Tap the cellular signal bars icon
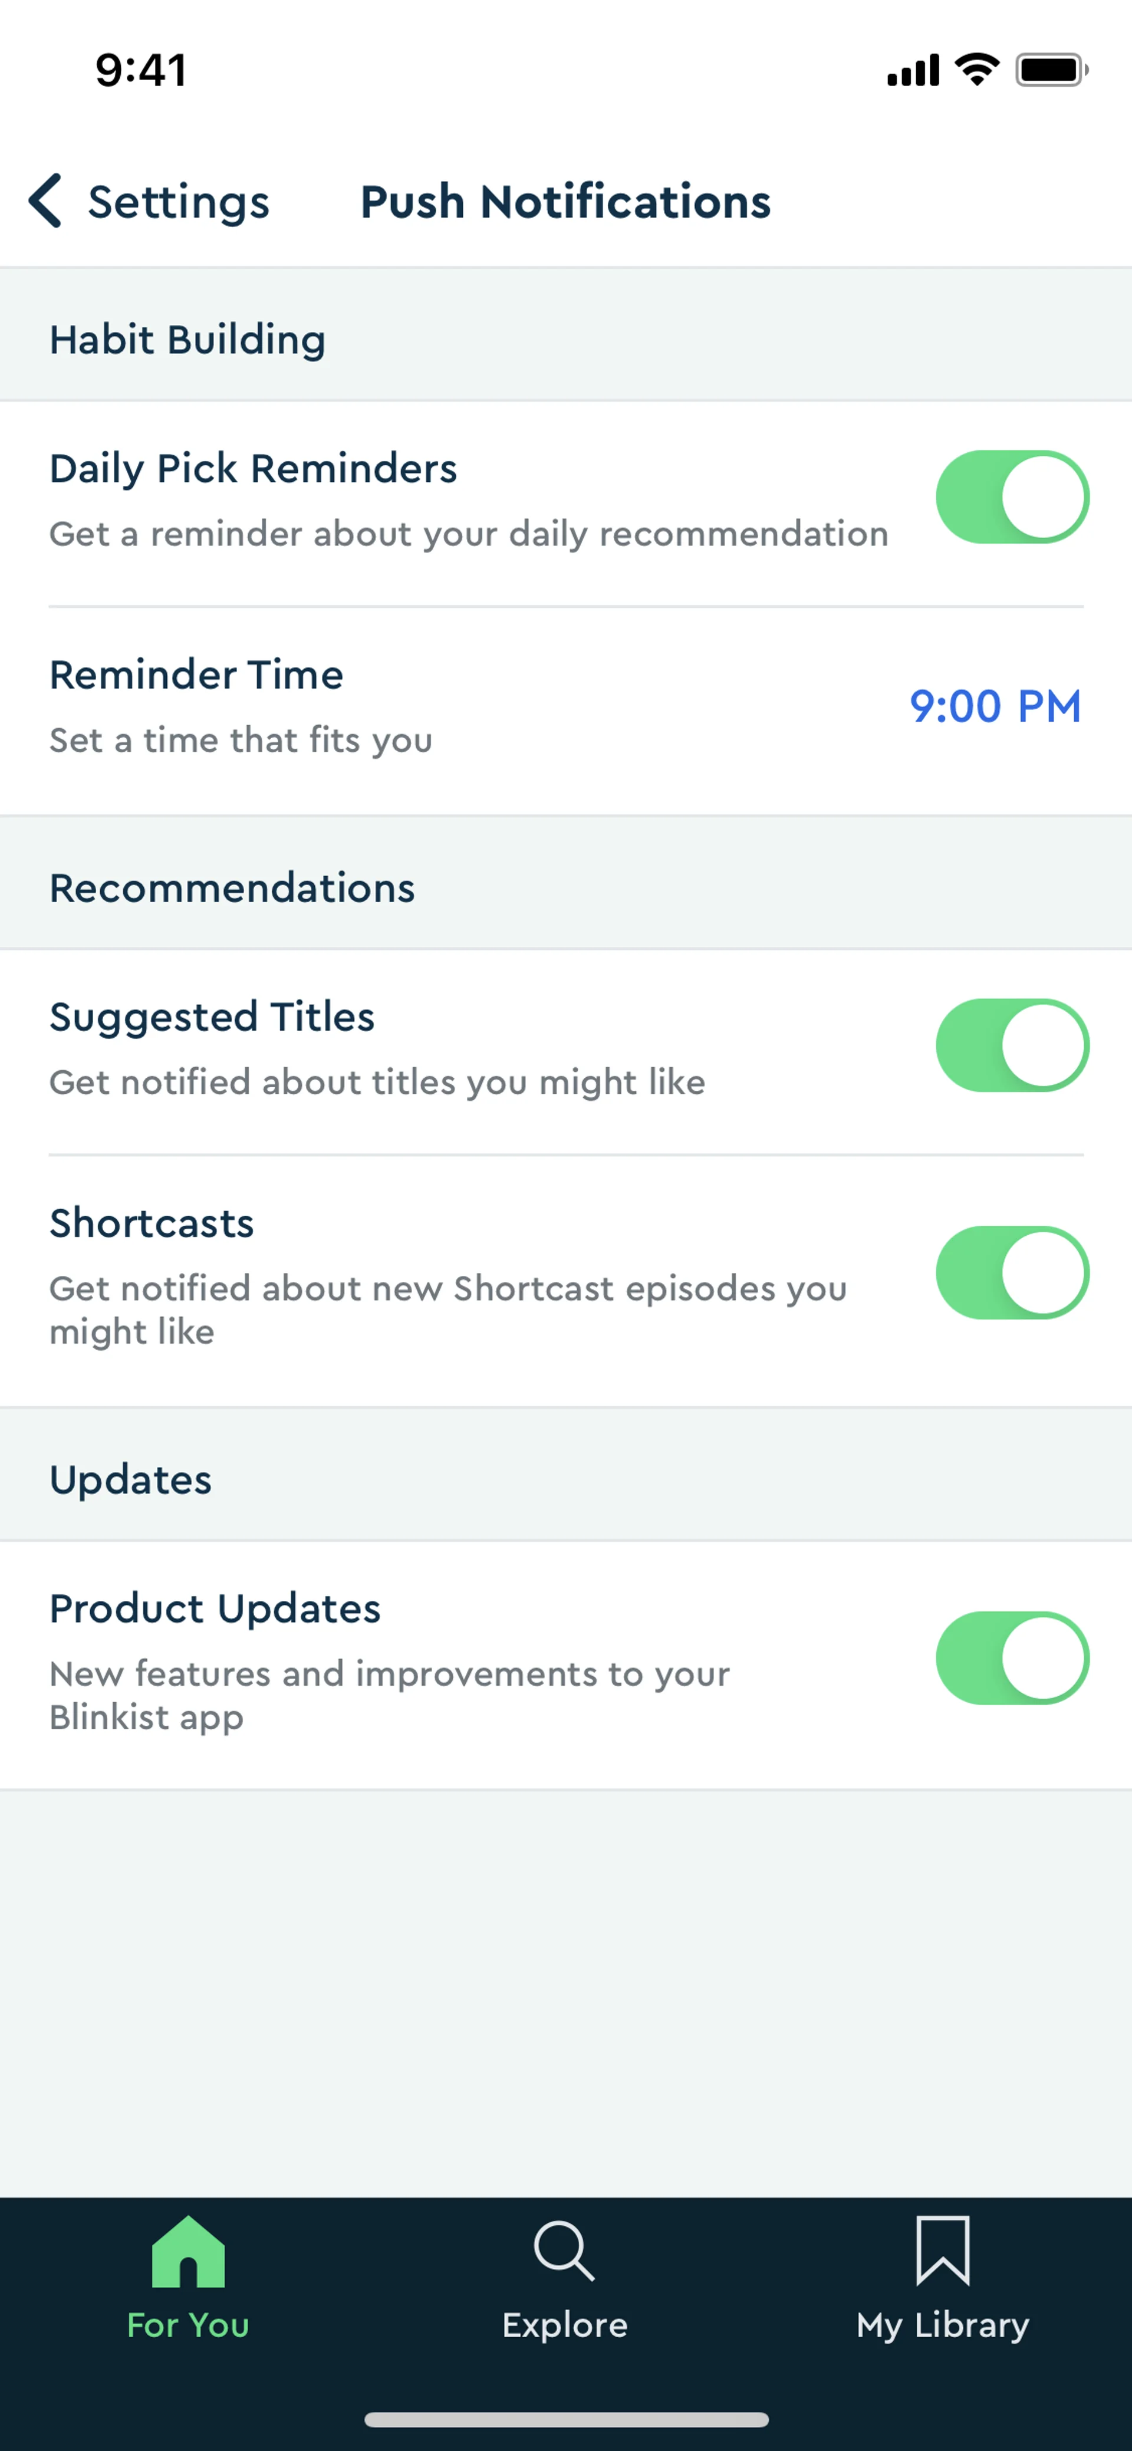1132x2451 pixels. [913, 71]
